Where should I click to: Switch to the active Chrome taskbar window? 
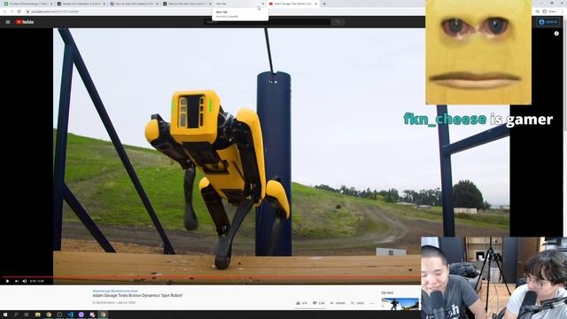[103, 315]
